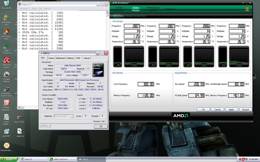
Task: Select the KAOS Feedback desktop icon
Action: point(6,120)
